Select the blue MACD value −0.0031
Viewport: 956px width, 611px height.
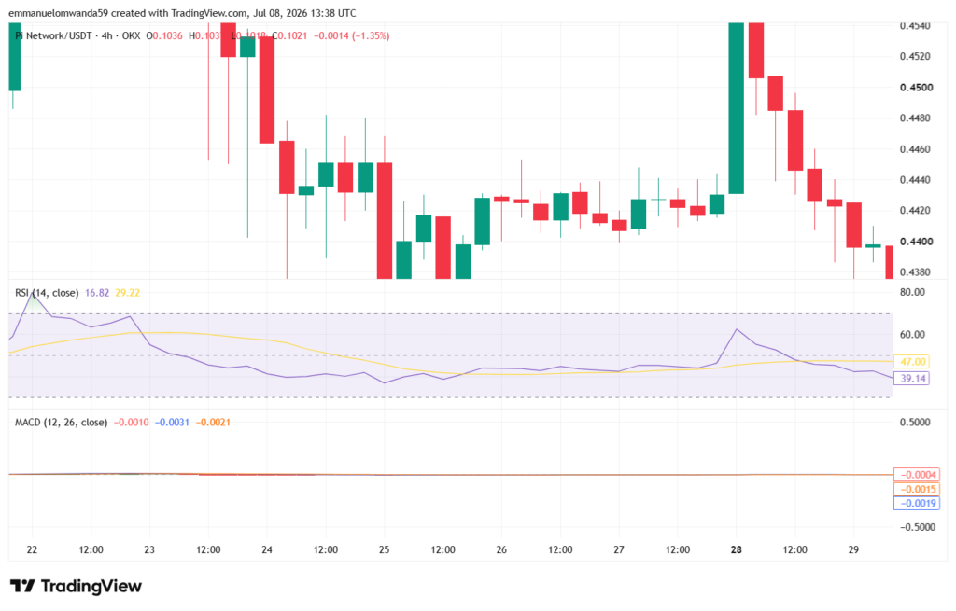tap(172, 423)
